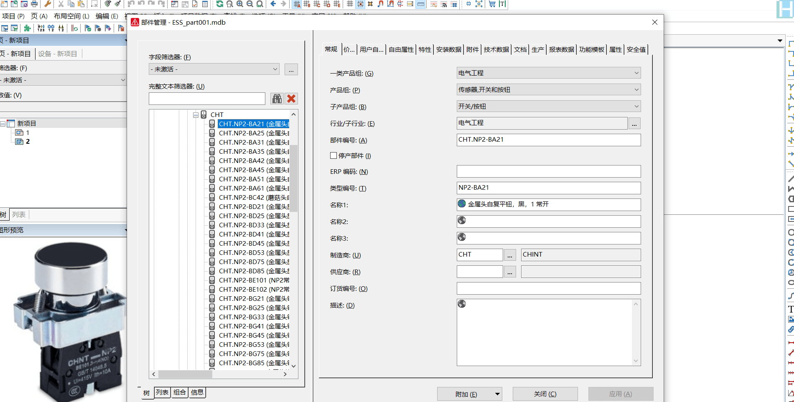794x402 pixels.
Task: Click the 订货编号 input field
Action: (548, 288)
